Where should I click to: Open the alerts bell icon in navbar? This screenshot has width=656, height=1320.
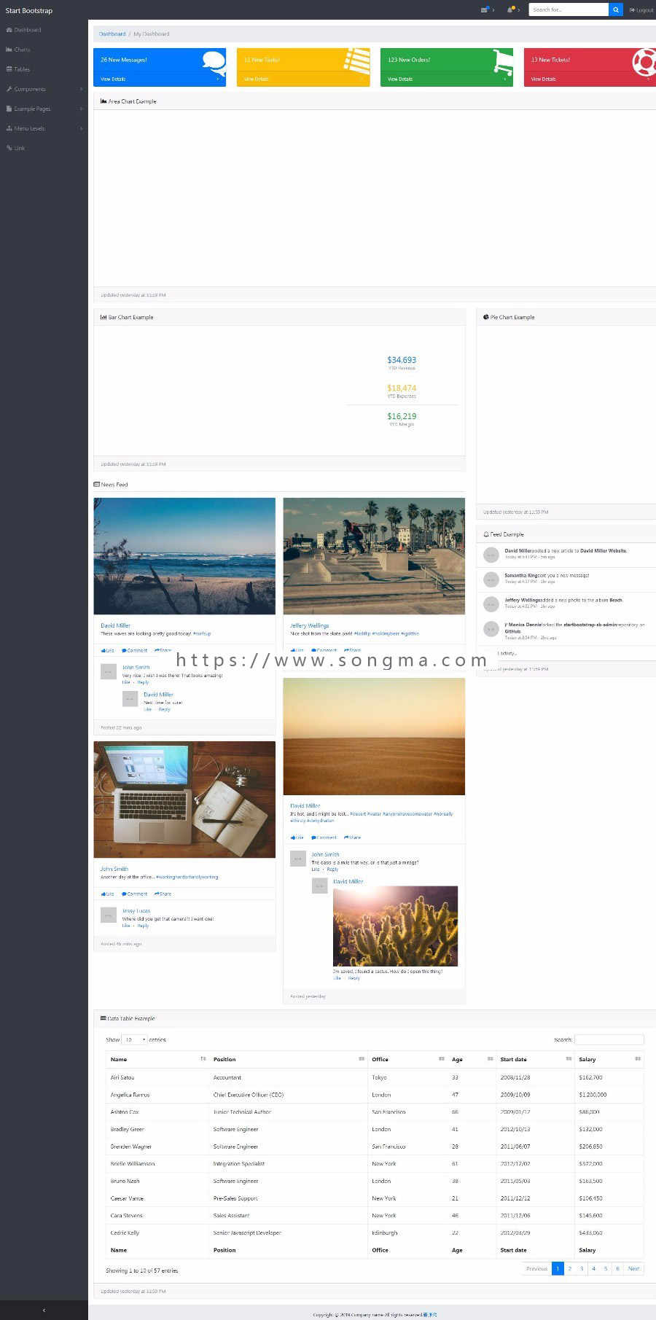pos(511,9)
